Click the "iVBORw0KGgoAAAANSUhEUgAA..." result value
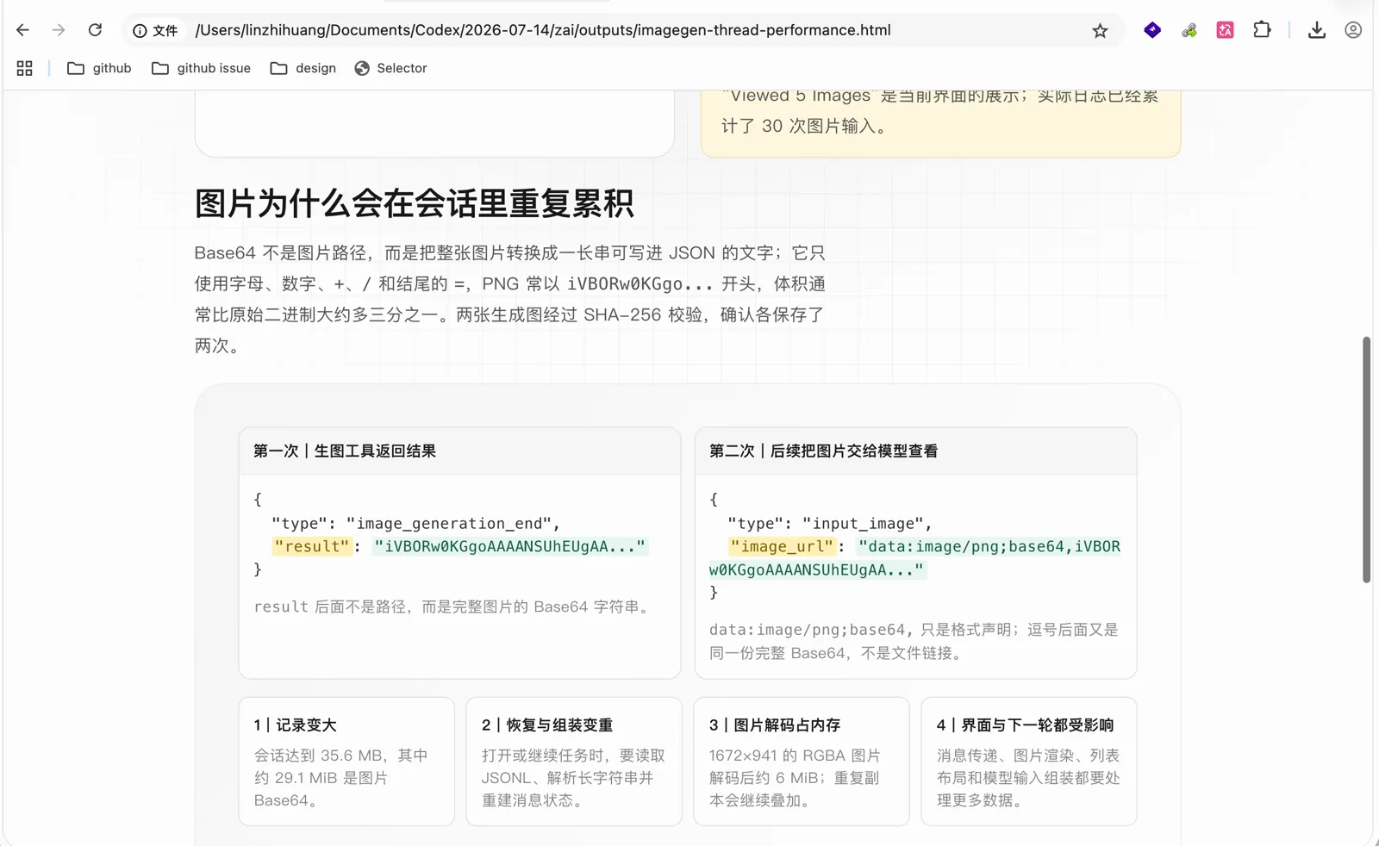This screenshot has height=846, width=1379. point(509,546)
